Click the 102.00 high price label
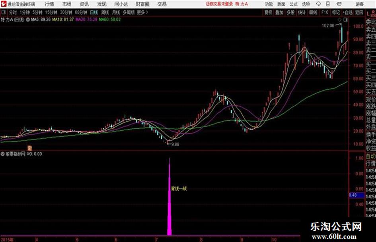376x242 pixels. click(328, 26)
